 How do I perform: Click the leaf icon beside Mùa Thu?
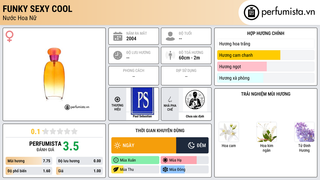(x=116, y=169)
